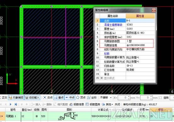
Task: Click the rebar shape diagram cell
Action: click(70, 116)
